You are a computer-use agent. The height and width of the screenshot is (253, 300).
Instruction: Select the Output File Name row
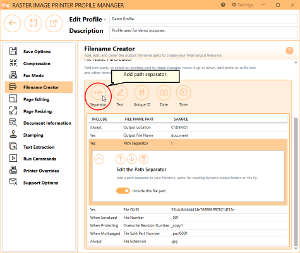[188, 135]
